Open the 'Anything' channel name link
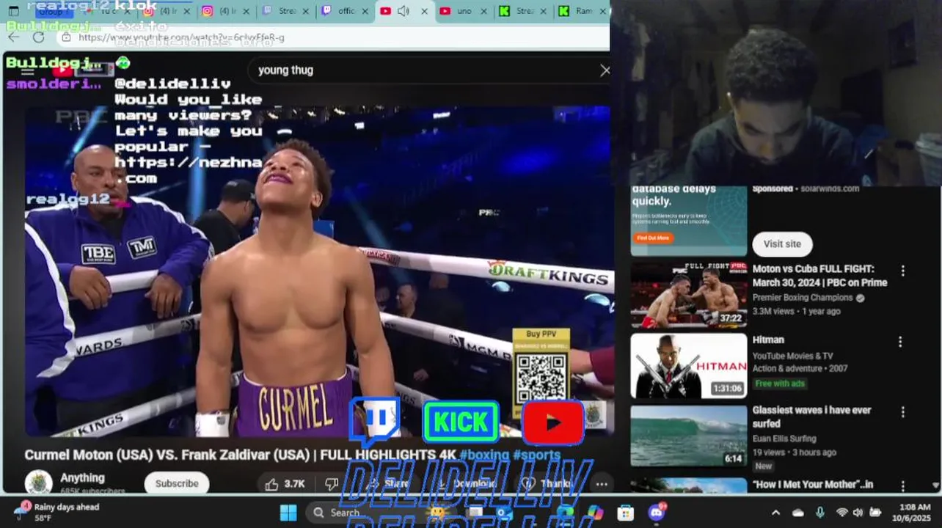Screen dimensions: 942x528 coord(82,477)
